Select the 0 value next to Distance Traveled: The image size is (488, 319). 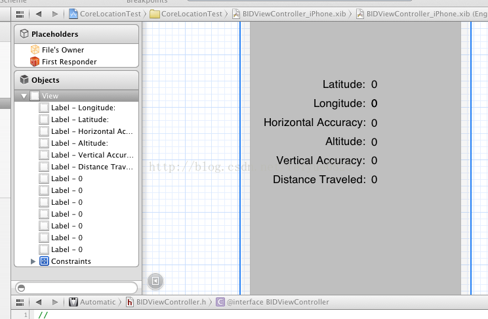(x=374, y=180)
